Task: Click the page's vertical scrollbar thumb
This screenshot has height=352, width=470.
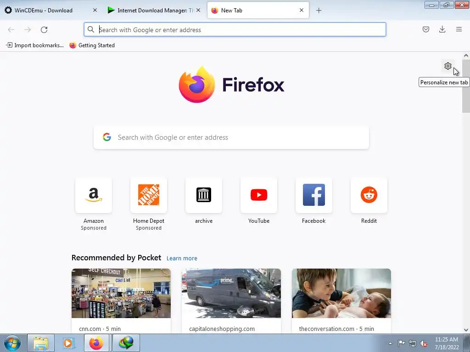Action: 466,86
